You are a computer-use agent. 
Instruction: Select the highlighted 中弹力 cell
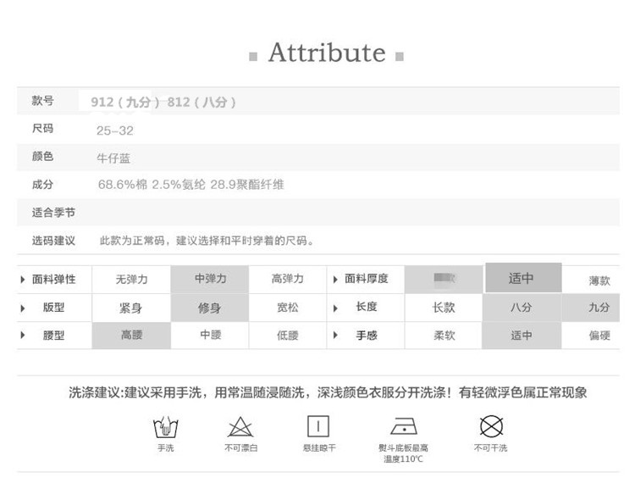point(210,280)
